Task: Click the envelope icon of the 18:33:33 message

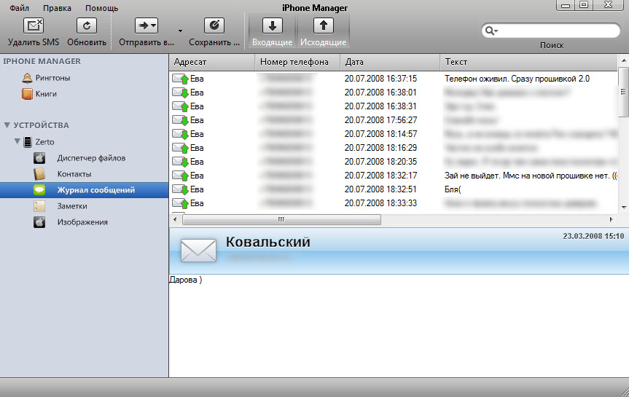Action: coord(180,203)
